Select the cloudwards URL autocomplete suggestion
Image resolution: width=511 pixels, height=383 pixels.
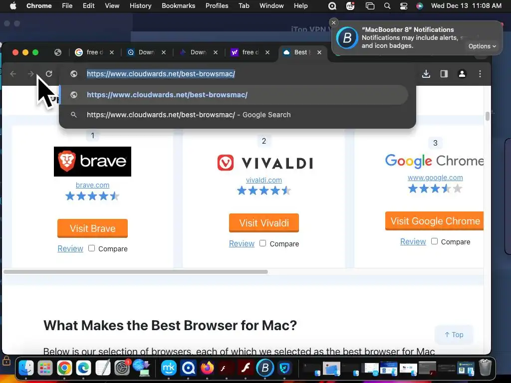coord(234,95)
